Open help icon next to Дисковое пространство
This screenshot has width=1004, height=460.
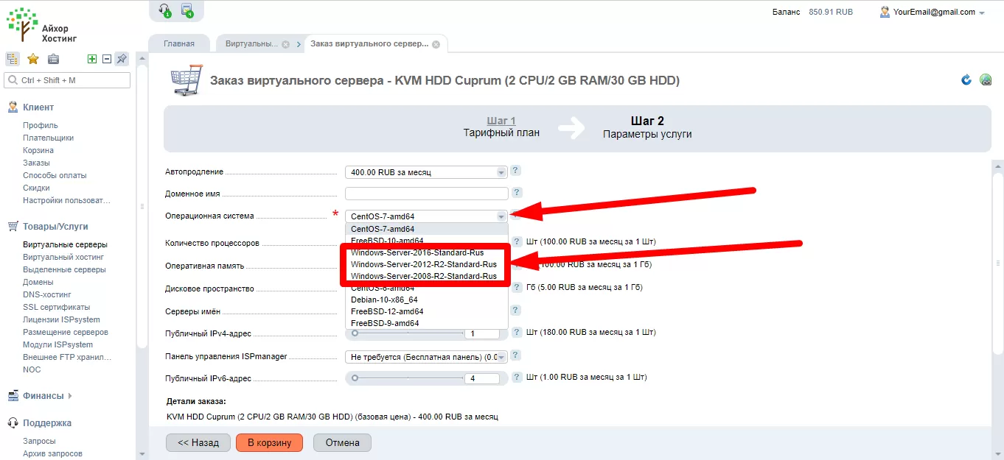coord(517,288)
